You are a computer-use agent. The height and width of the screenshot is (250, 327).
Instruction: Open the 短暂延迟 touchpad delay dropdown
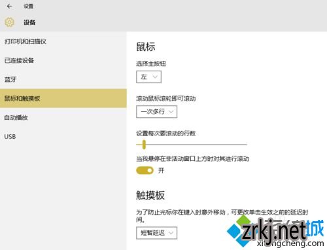click(x=156, y=233)
